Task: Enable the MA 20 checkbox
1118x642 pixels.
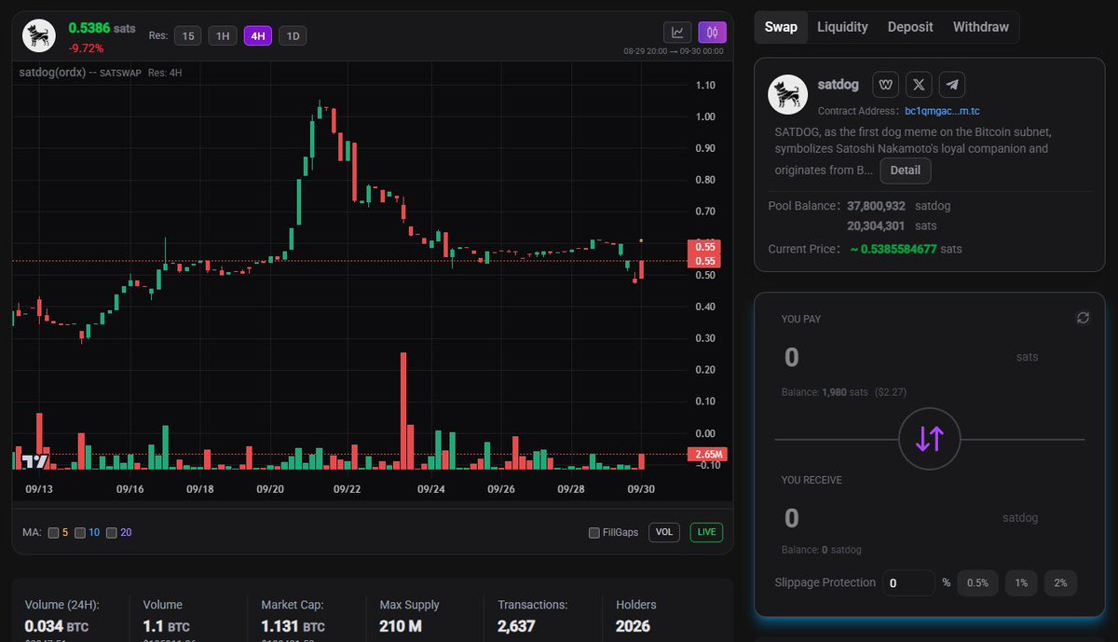Action: tap(112, 533)
